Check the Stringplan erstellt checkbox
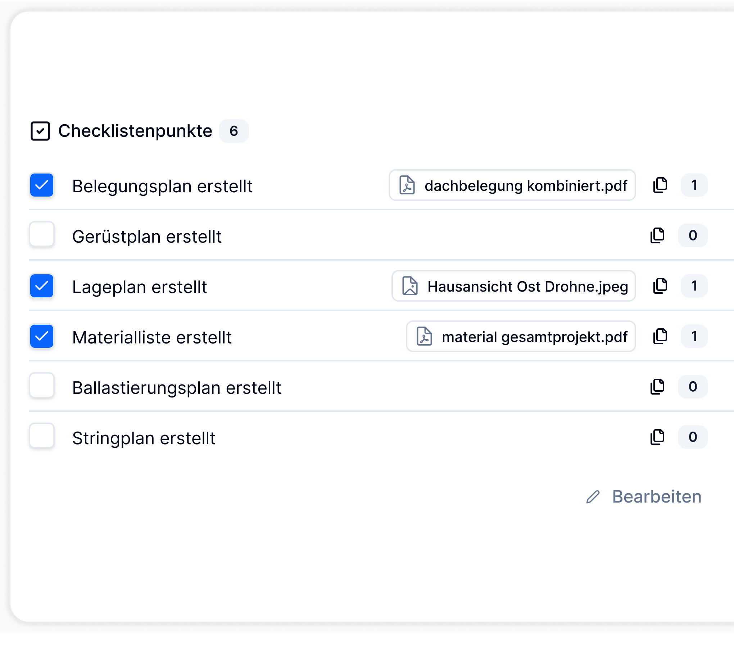734x648 pixels. 42,436
